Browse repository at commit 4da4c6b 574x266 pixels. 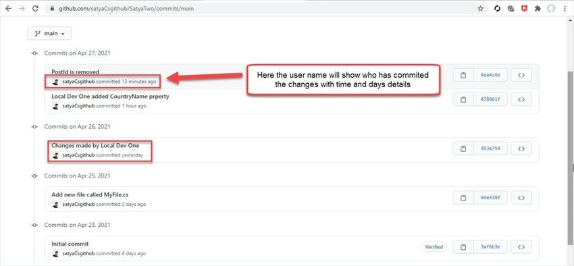[521, 76]
